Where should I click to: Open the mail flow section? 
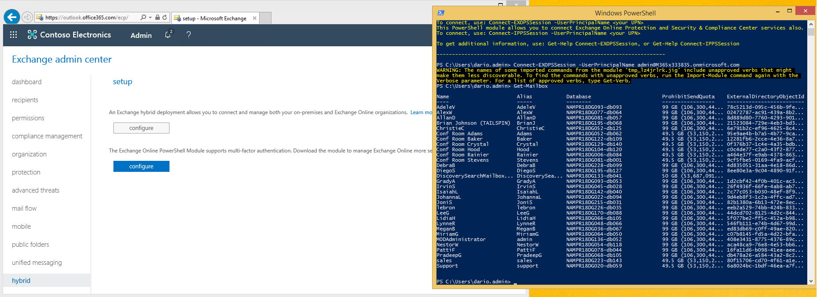(24, 208)
